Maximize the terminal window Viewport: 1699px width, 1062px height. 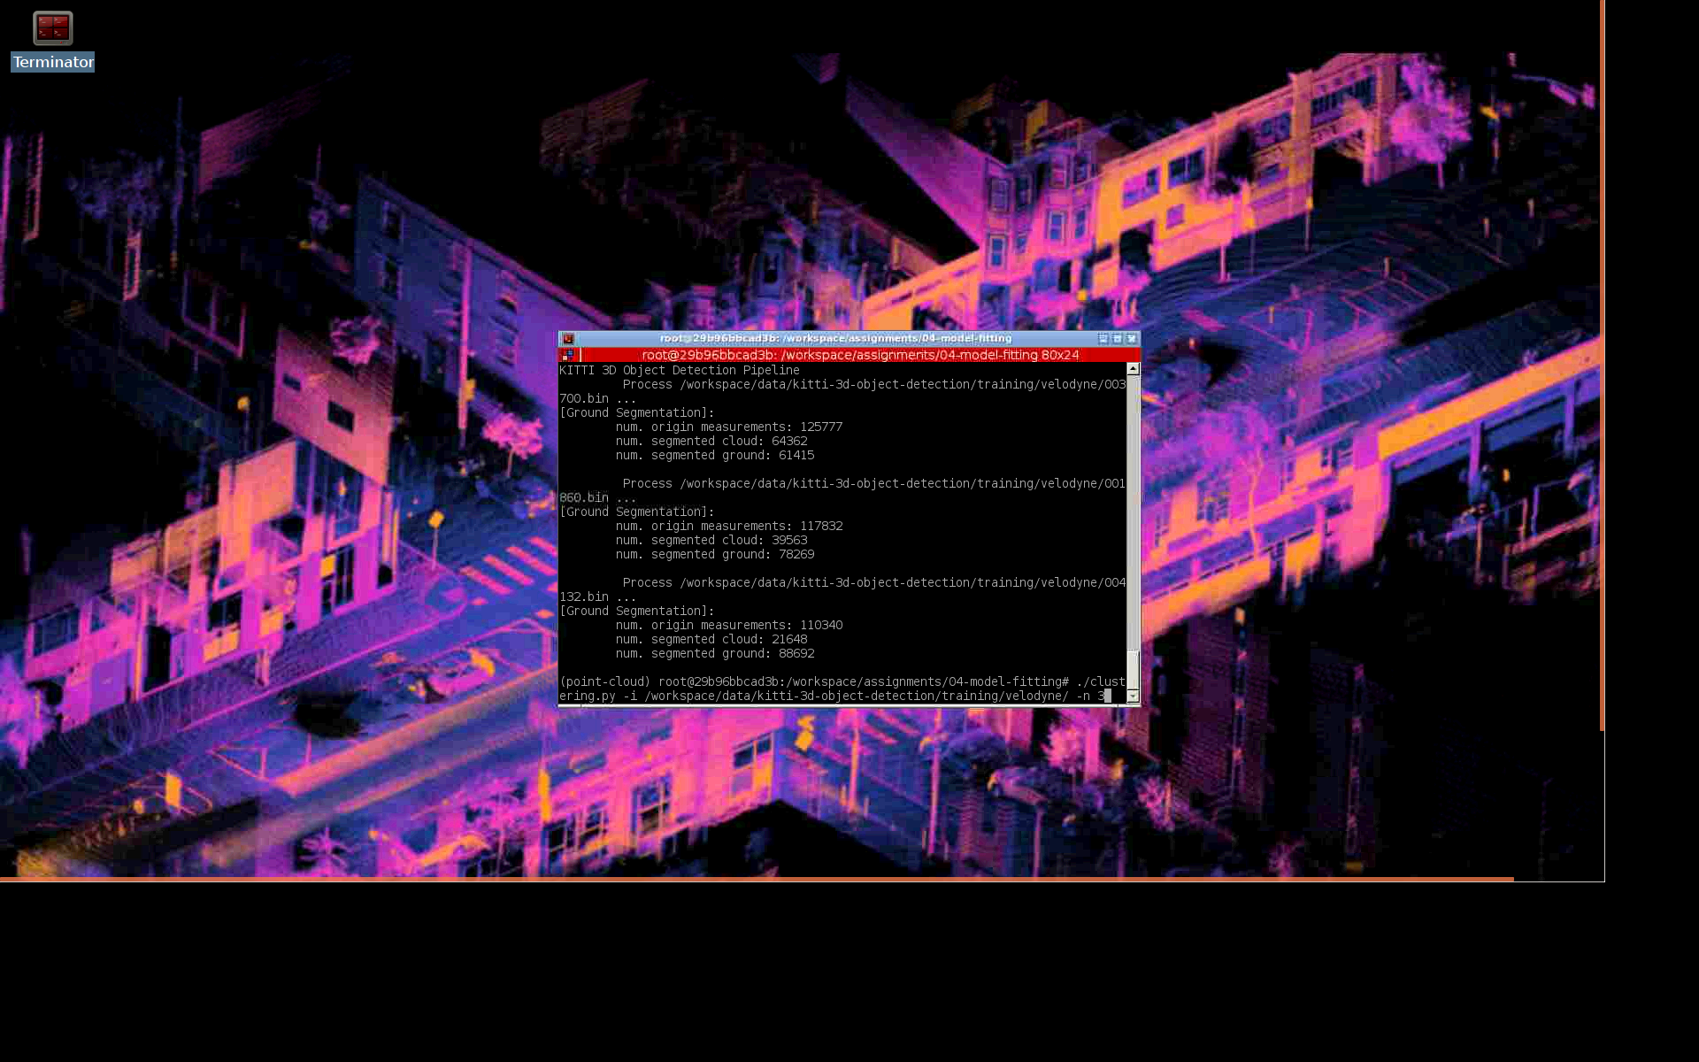pos(1117,339)
